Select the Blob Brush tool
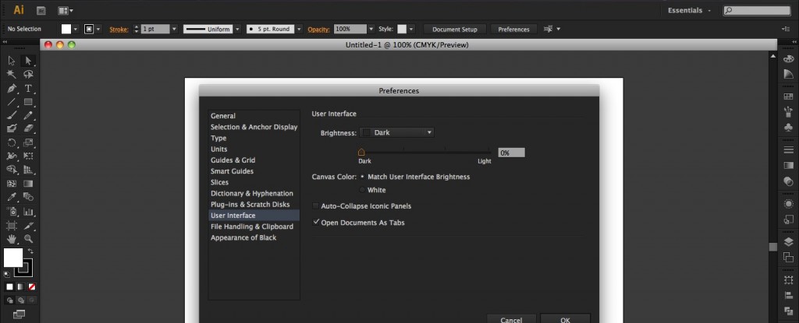Viewport: 799px width, 323px height. 12,128
